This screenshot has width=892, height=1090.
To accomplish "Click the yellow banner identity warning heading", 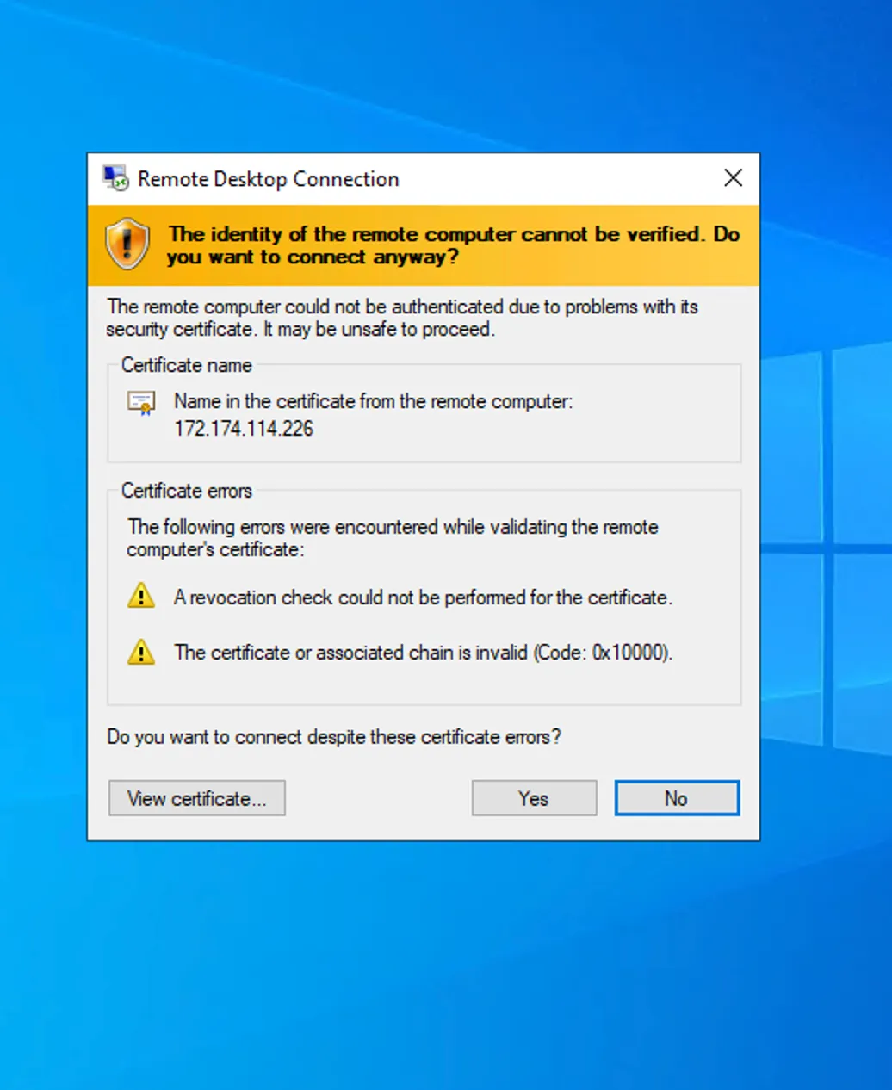I will (453, 245).
